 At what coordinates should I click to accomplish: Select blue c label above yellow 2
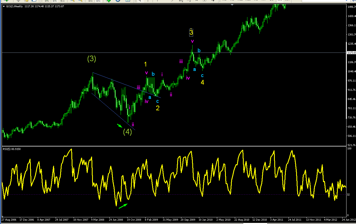click(158, 101)
